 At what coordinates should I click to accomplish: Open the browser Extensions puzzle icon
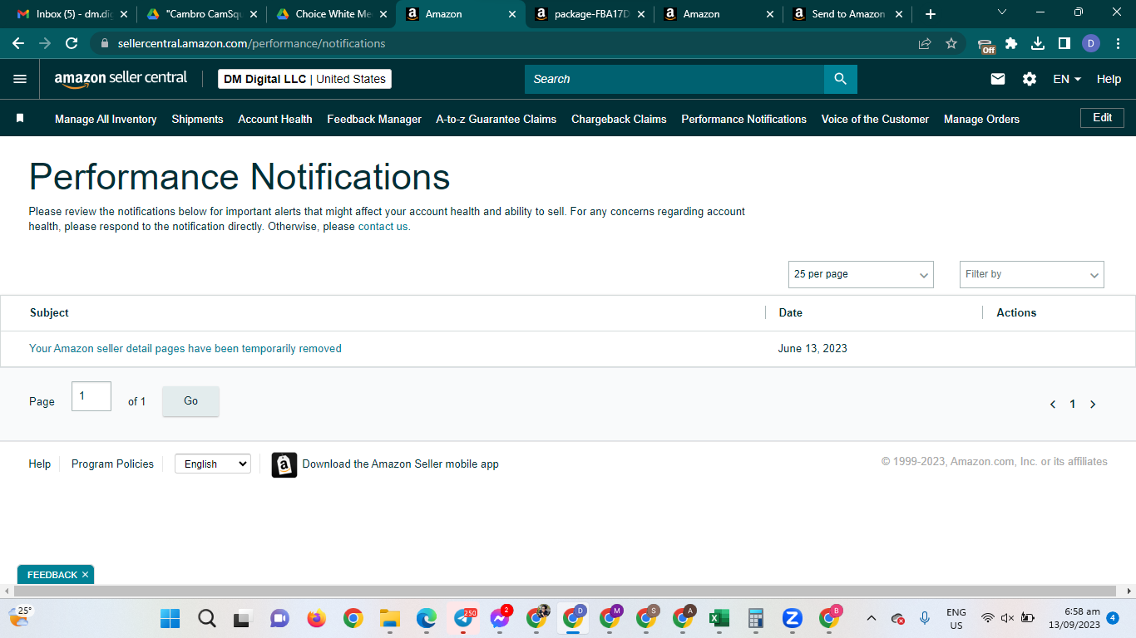click(x=1011, y=43)
